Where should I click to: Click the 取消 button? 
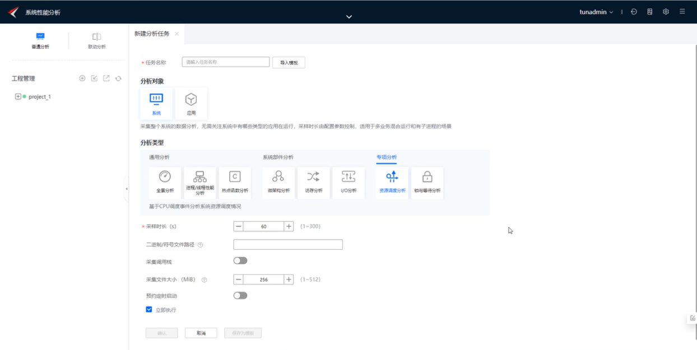[201, 333]
